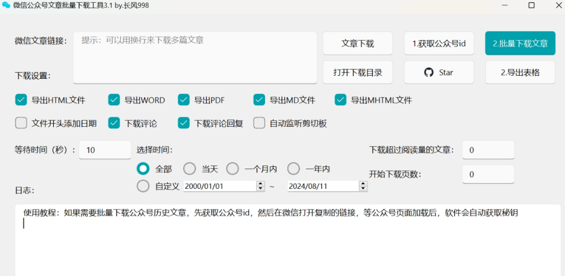Select the 全部 time radio button
This screenshot has height=276, width=565.
click(143, 169)
